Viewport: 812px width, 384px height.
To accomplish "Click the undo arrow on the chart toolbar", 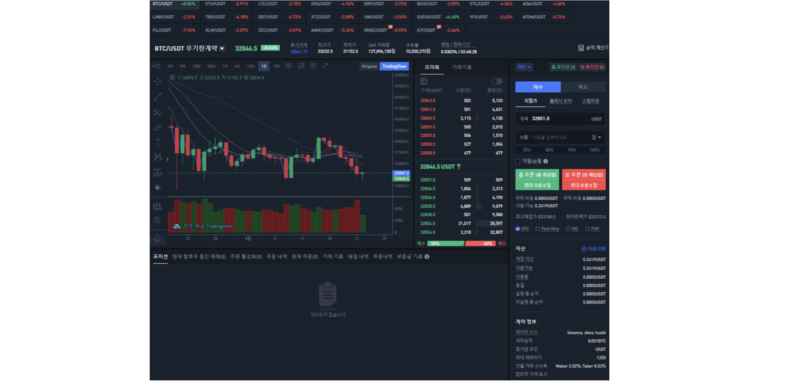I will 158,187.
